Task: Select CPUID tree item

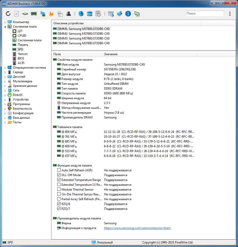Action: coord(22,36)
